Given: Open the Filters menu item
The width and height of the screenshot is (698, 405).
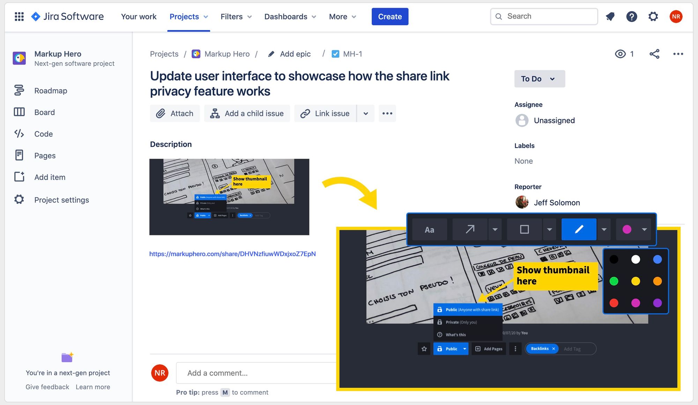Looking at the screenshot, I should coord(236,16).
